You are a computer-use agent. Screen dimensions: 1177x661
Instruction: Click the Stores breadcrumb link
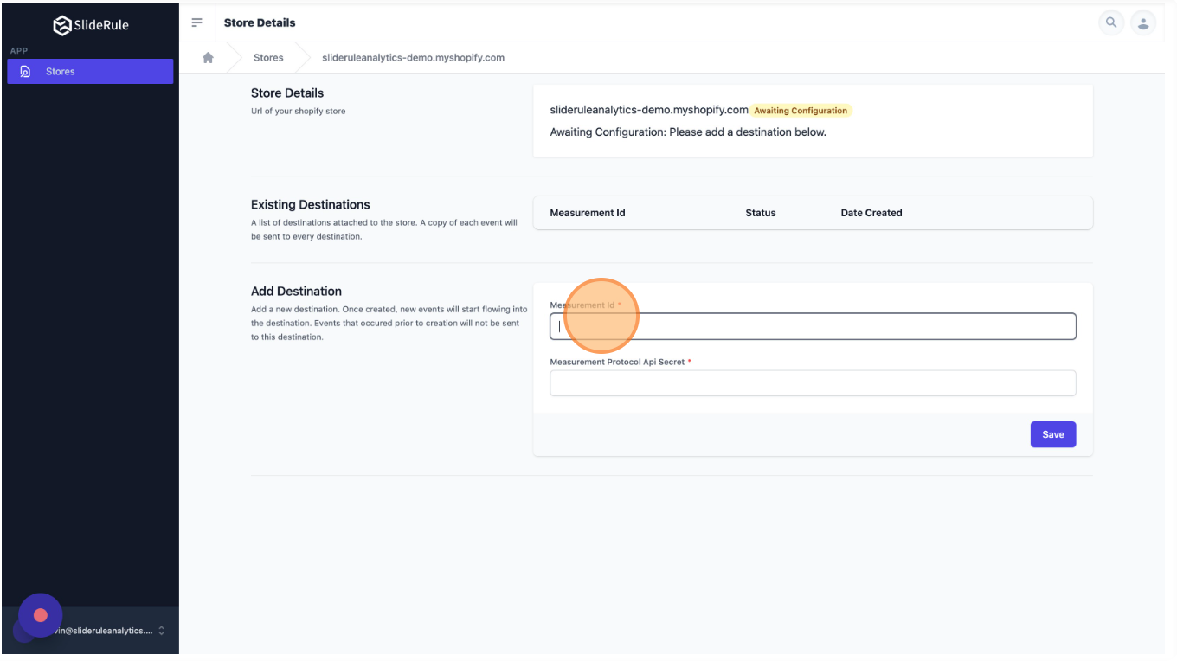268,58
